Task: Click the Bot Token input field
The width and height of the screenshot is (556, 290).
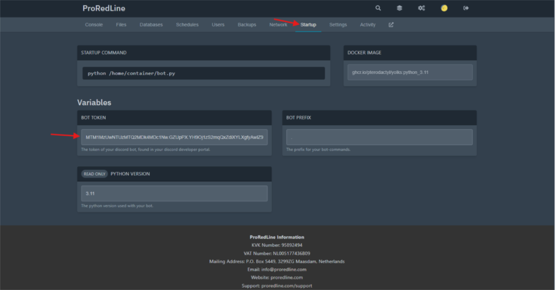Action: pos(174,137)
